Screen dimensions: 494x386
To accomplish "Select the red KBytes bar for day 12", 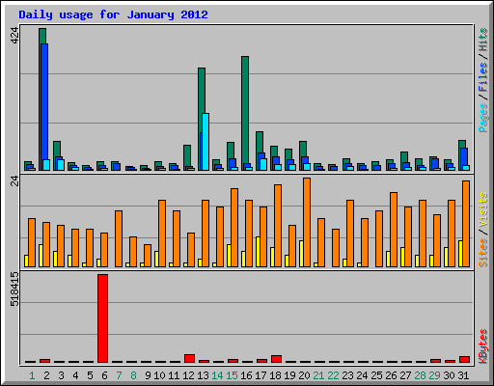I will click(x=189, y=358).
